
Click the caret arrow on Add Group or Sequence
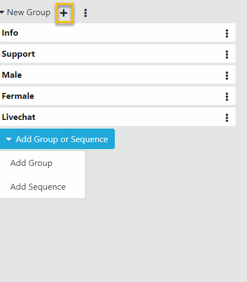pos(9,139)
